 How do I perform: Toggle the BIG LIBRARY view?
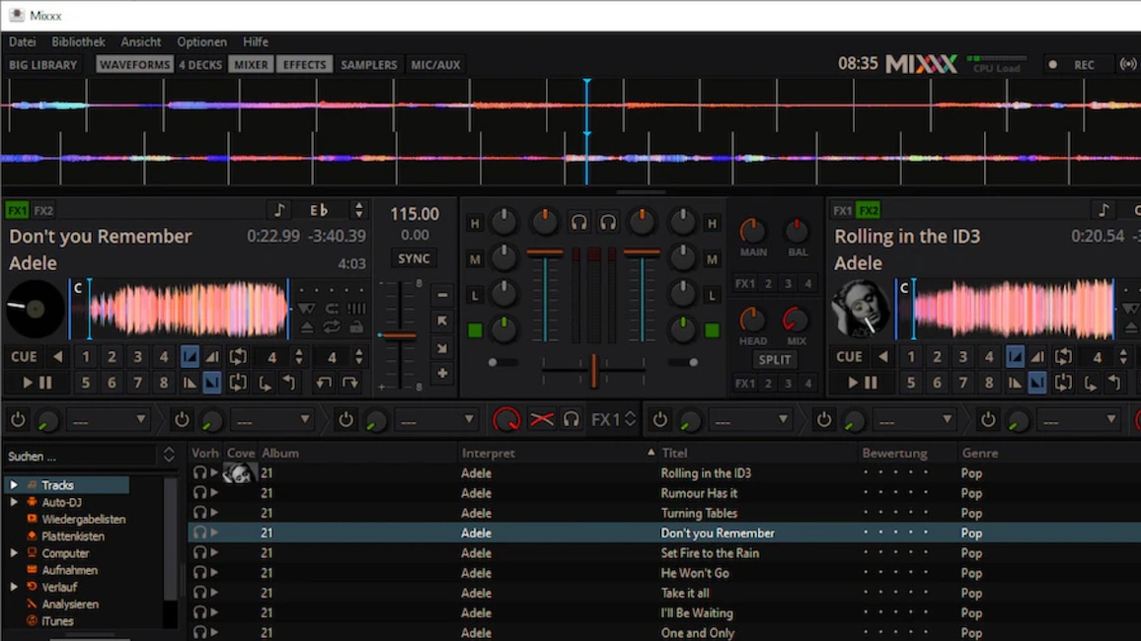coord(42,65)
